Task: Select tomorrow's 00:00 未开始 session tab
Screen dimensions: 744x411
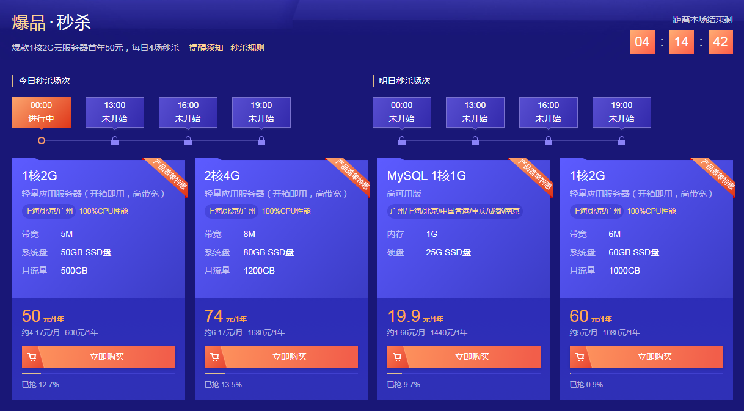Action: click(402, 112)
